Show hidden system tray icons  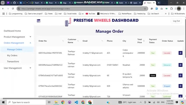tap(141, 102)
